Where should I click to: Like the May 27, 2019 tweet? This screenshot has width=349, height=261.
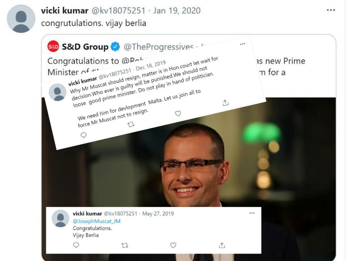point(173,245)
